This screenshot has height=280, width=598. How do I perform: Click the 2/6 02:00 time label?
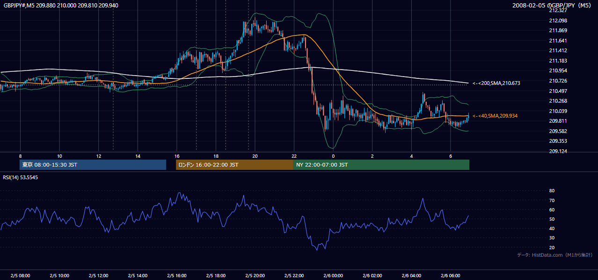(372, 276)
